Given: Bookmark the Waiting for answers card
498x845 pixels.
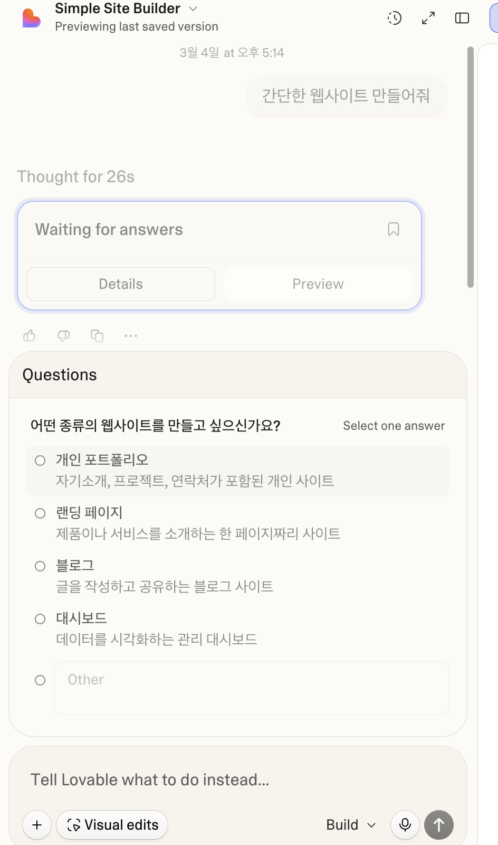Looking at the screenshot, I should pos(394,229).
